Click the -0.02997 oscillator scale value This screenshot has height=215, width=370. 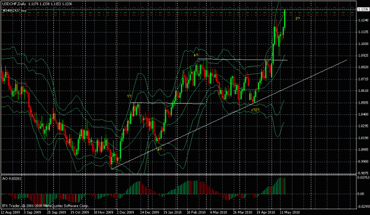click(363, 207)
